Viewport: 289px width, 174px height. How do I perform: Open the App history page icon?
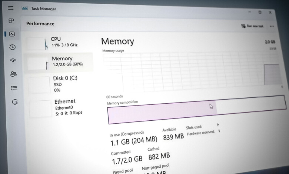coord(13,47)
